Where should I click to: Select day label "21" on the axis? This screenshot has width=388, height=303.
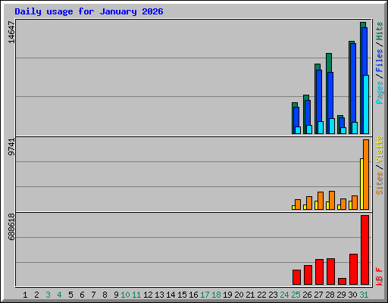250,295
